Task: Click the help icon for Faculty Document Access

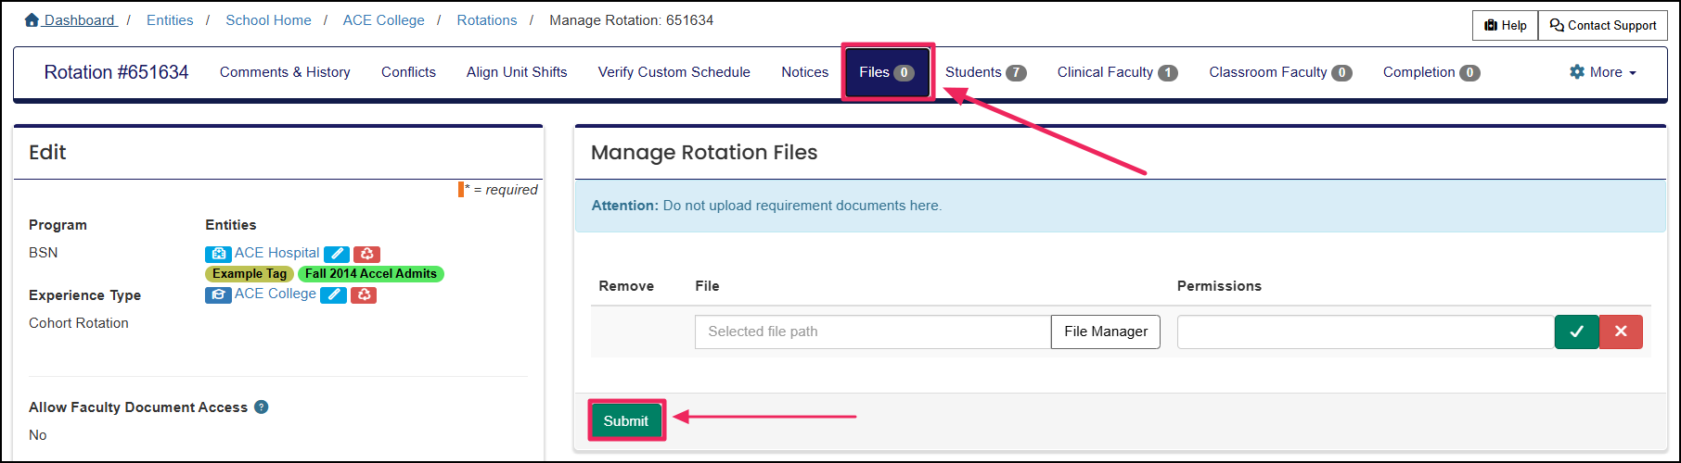Action: 262,407
